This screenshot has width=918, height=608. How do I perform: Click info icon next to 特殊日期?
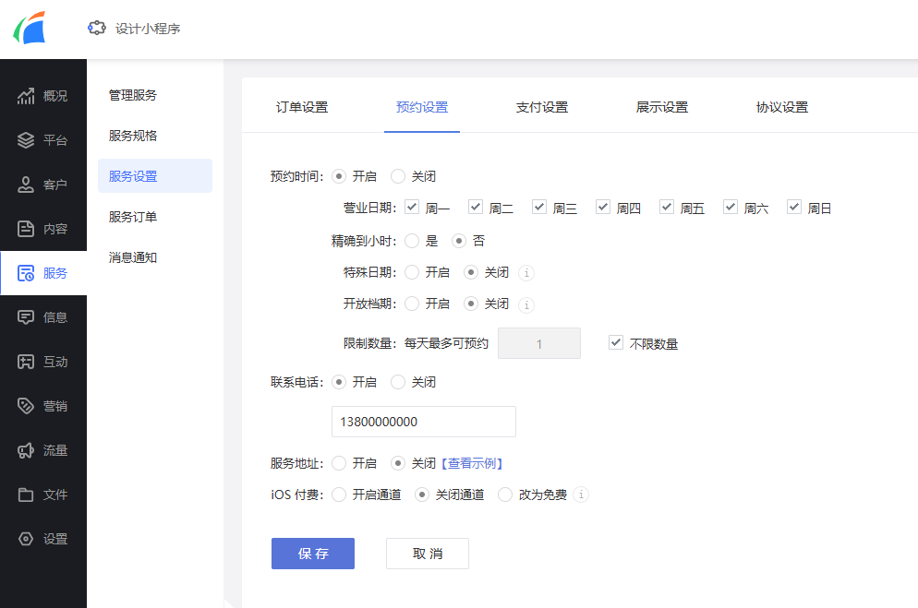click(526, 273)
